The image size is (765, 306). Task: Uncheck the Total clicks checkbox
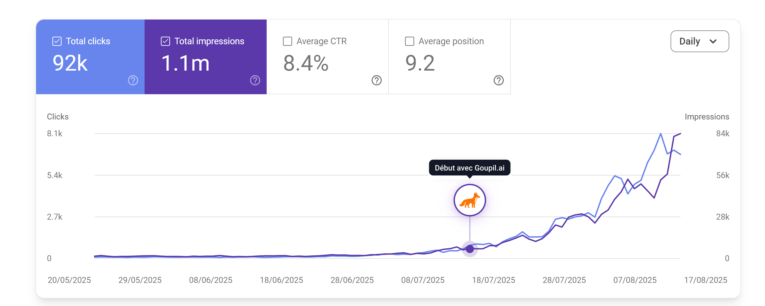point(57,41)
